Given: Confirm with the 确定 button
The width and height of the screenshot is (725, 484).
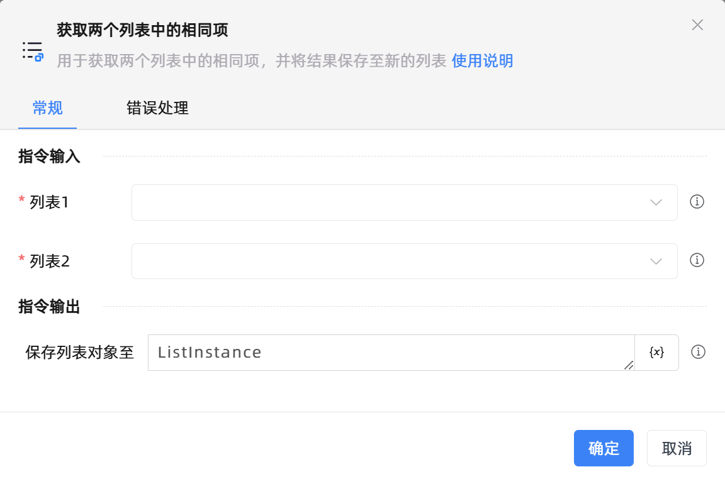Looking at the screenshot, I should click(x=604, y=448).
